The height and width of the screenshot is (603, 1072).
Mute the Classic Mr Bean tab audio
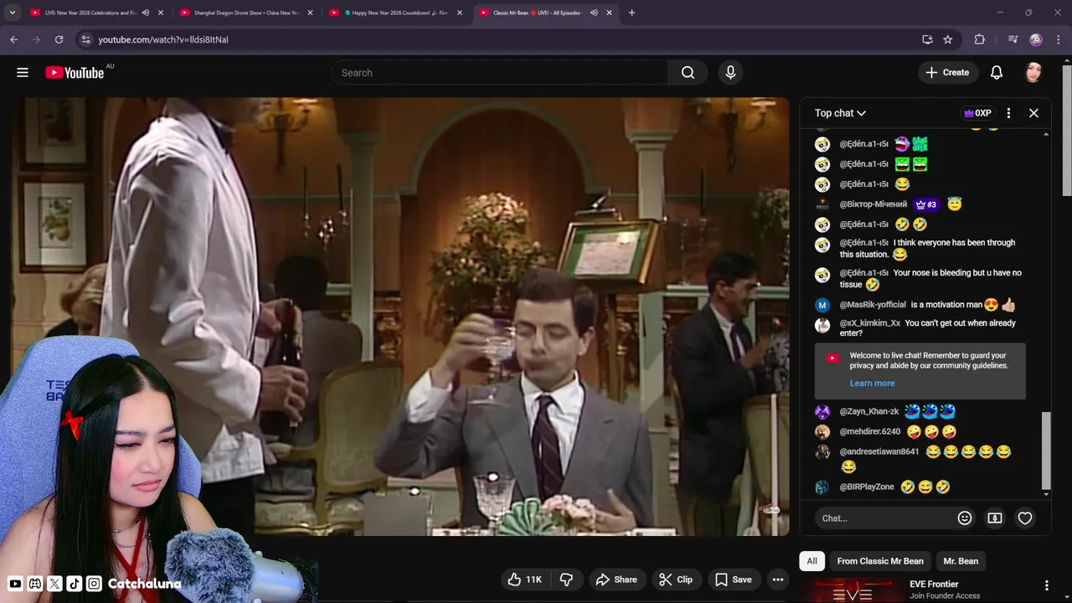point(594,13)
